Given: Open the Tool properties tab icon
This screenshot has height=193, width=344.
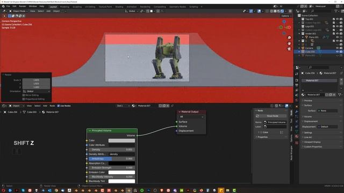Looking at the screenshot, I should click(297, 74).
